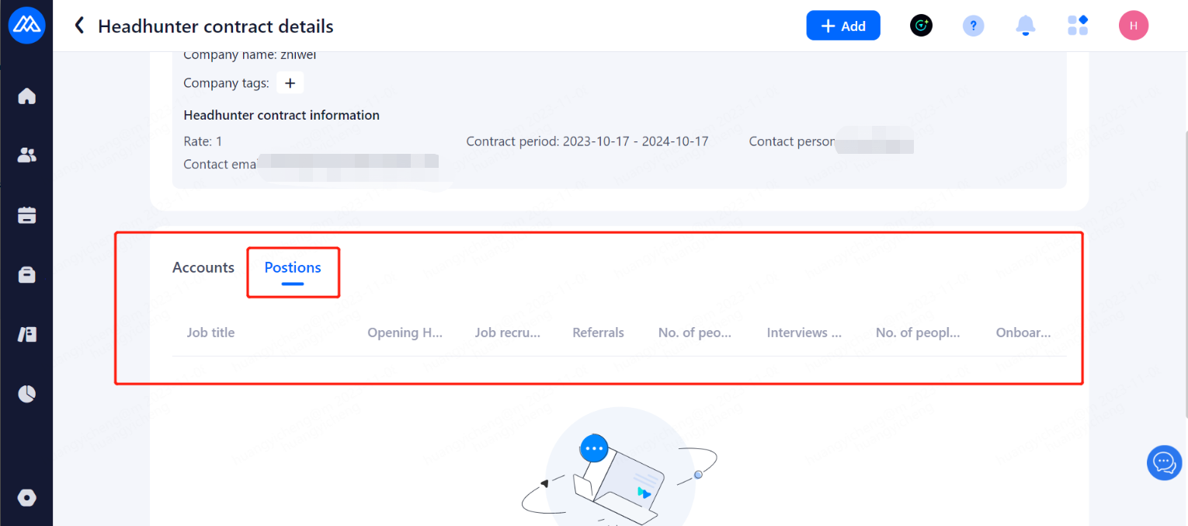Click the Job title column header
The width and height of the screenshot is (1188, 526).
[x=210, y=333]
